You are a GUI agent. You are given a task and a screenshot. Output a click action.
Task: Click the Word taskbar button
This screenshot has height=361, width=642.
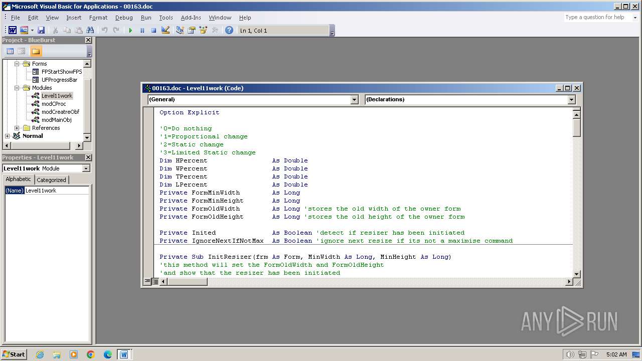click(124, 354)
